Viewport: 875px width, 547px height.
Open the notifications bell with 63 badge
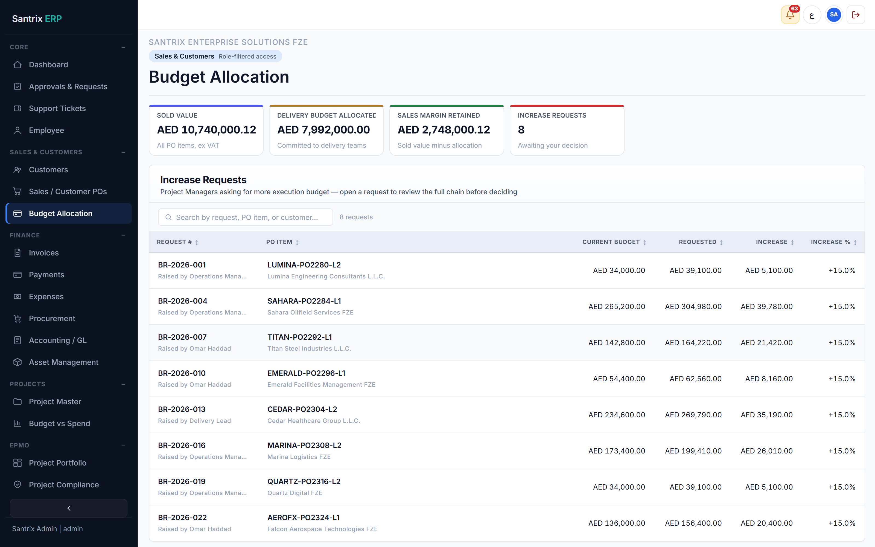790,15
